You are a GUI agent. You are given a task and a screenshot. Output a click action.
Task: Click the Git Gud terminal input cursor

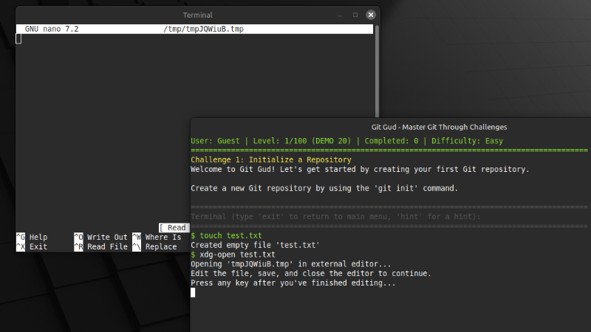tap(193, 292)
